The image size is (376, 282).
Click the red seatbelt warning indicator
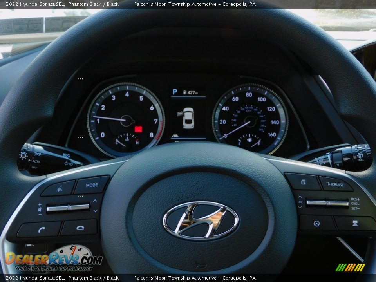point(138,129)
